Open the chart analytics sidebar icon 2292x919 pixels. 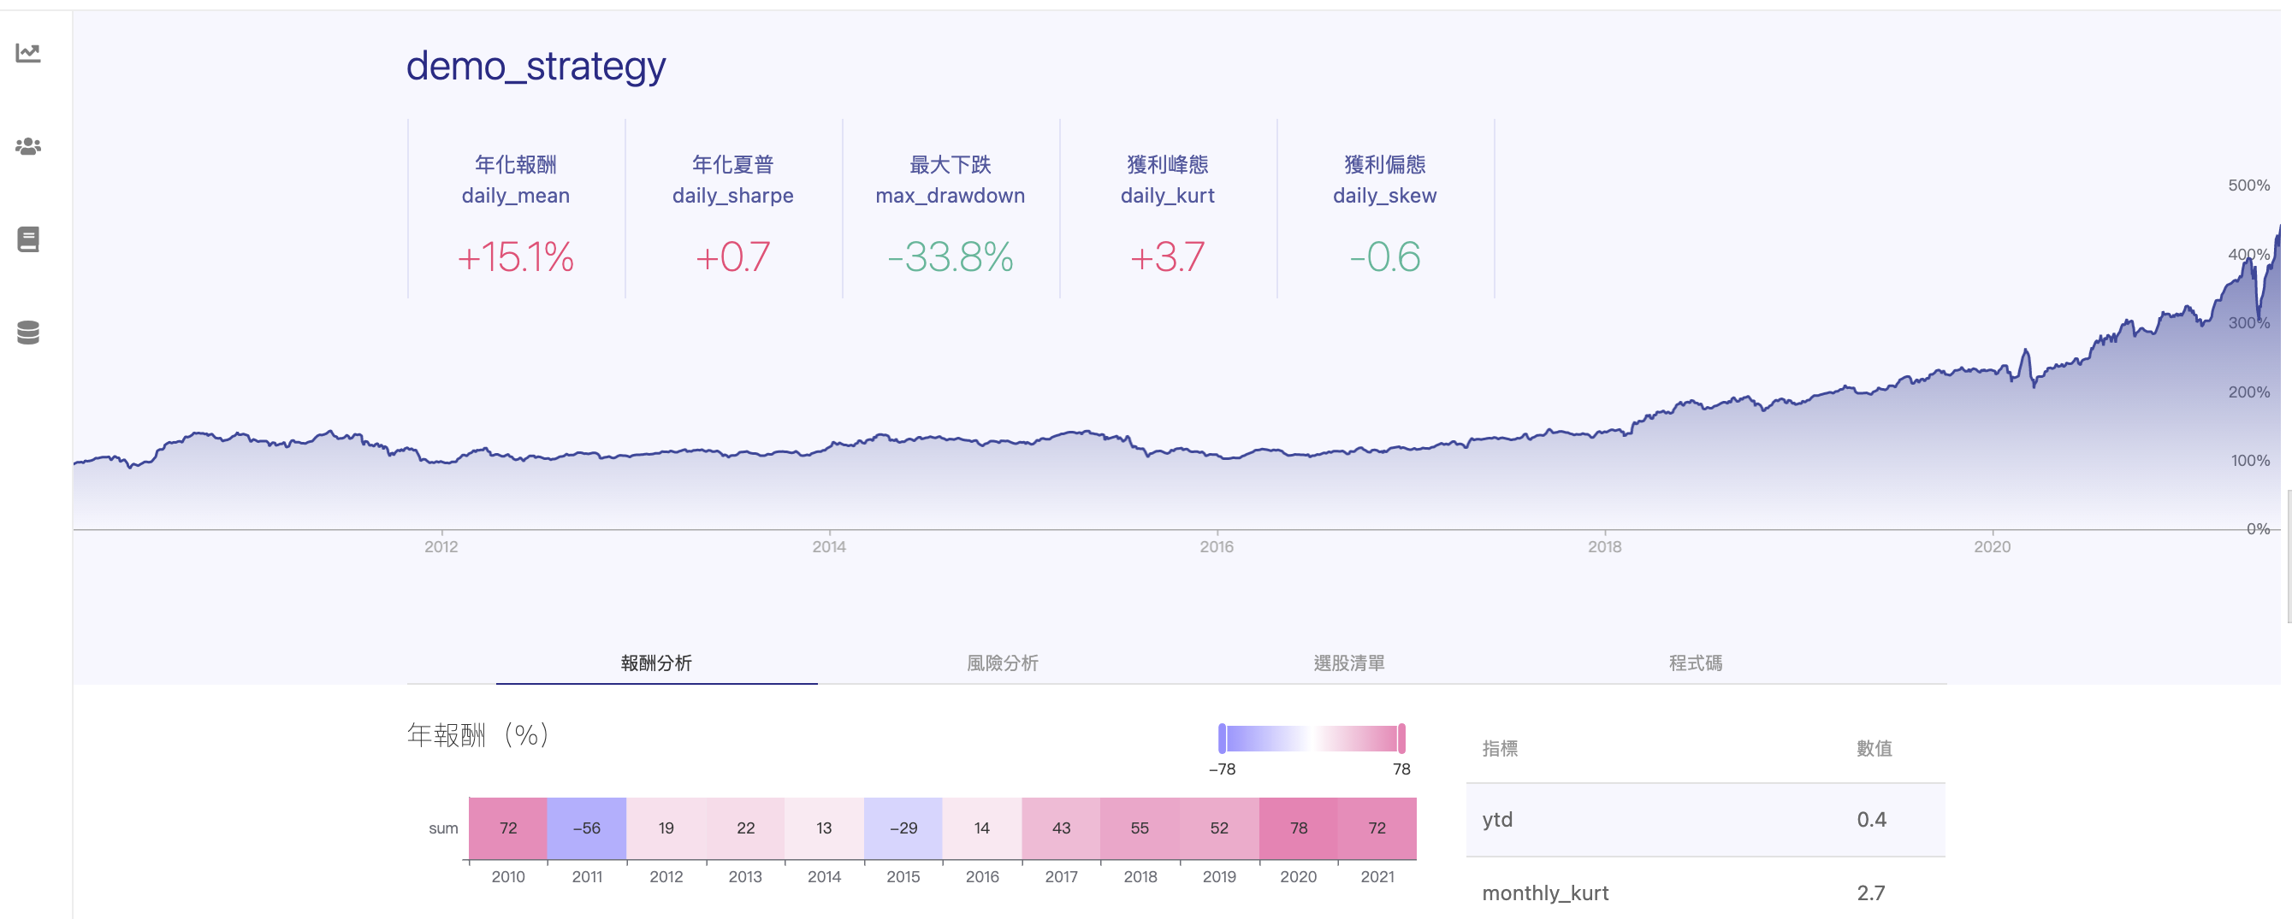(28, 53)
